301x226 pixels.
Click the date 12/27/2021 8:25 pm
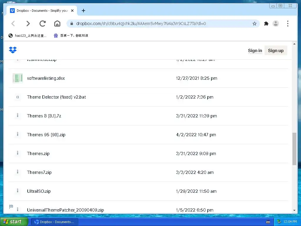pos(196,78)
